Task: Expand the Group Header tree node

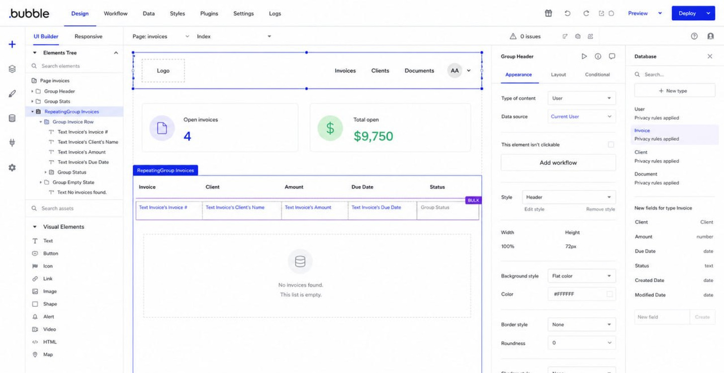Action: click(x=32, y=92)
